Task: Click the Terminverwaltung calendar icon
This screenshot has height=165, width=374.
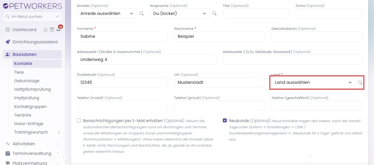Action: point(8,154)
